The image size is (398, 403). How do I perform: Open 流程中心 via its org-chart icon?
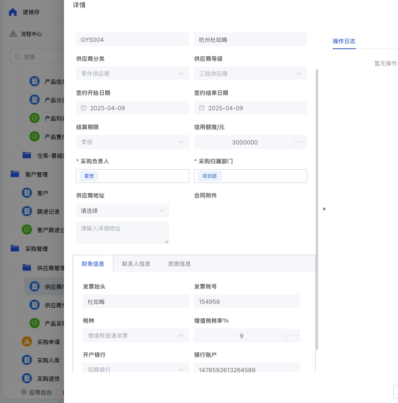coord(13,34)
